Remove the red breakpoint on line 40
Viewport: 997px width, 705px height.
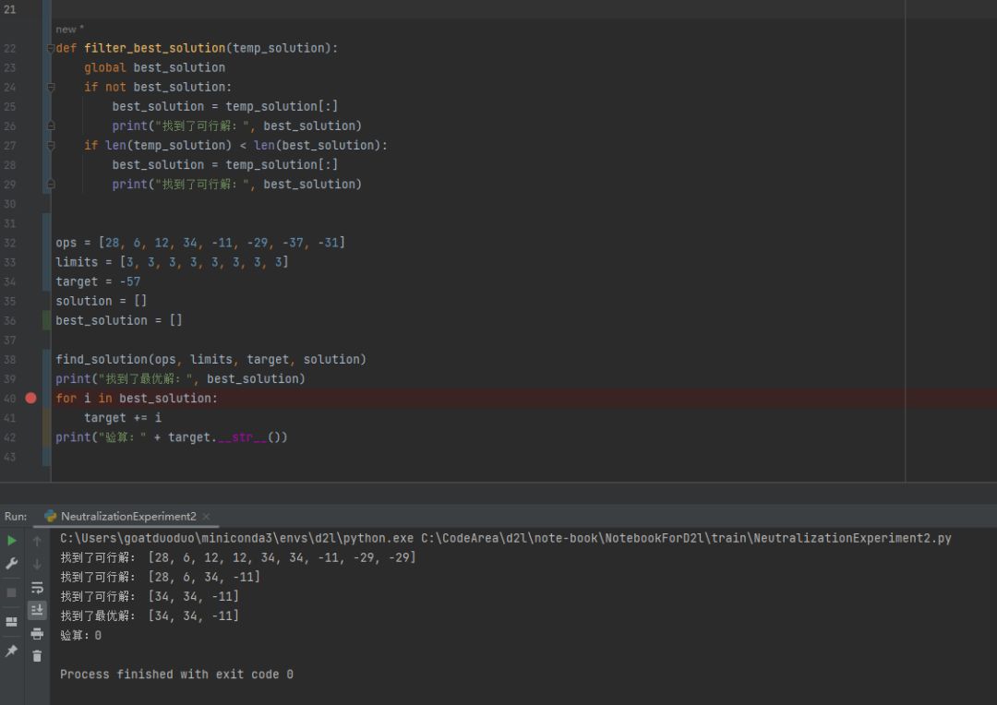pos(30,398)
